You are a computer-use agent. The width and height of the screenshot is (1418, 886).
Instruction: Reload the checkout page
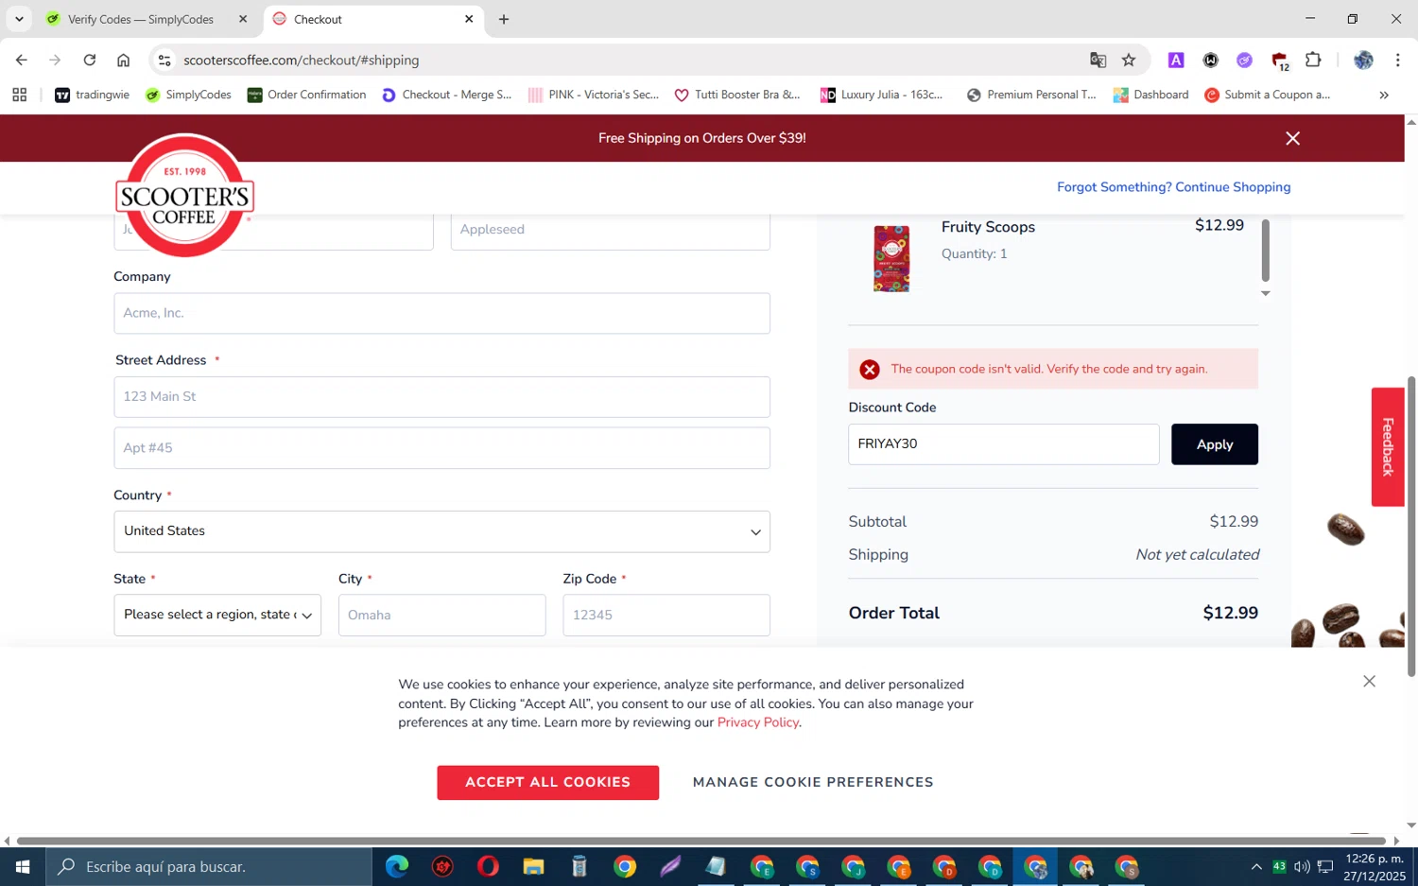pos(89,60)
